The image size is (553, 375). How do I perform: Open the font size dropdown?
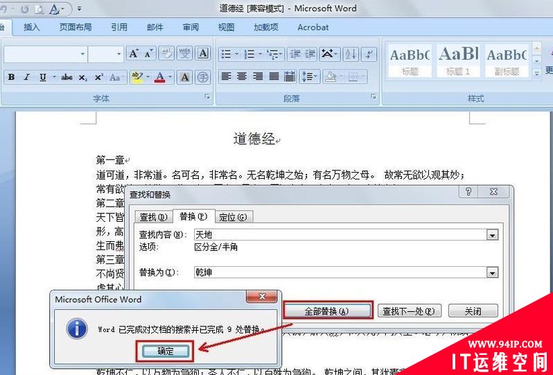[119, 54]
